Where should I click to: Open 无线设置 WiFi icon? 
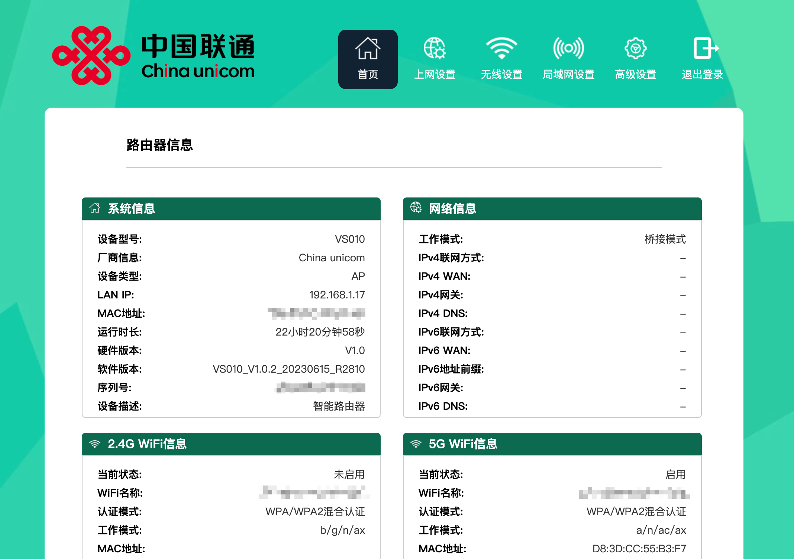click(501, 48)
